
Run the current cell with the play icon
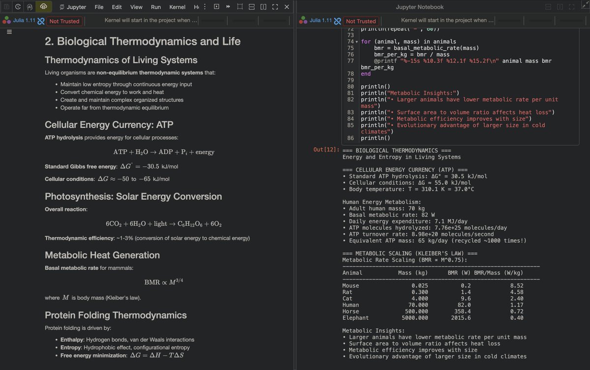pos(216,7)
